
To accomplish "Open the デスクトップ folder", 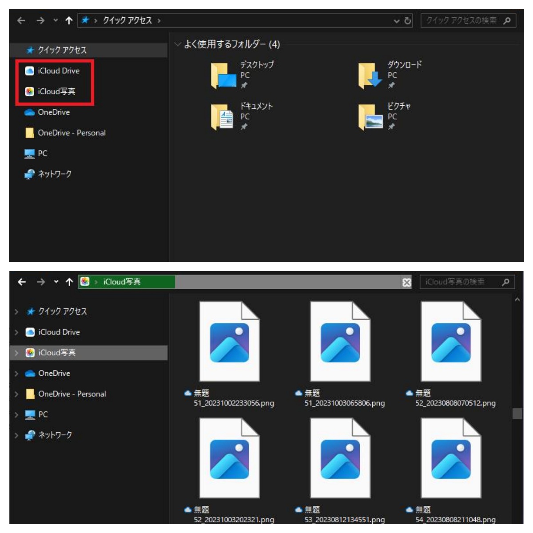I will (x=224, y=75).
